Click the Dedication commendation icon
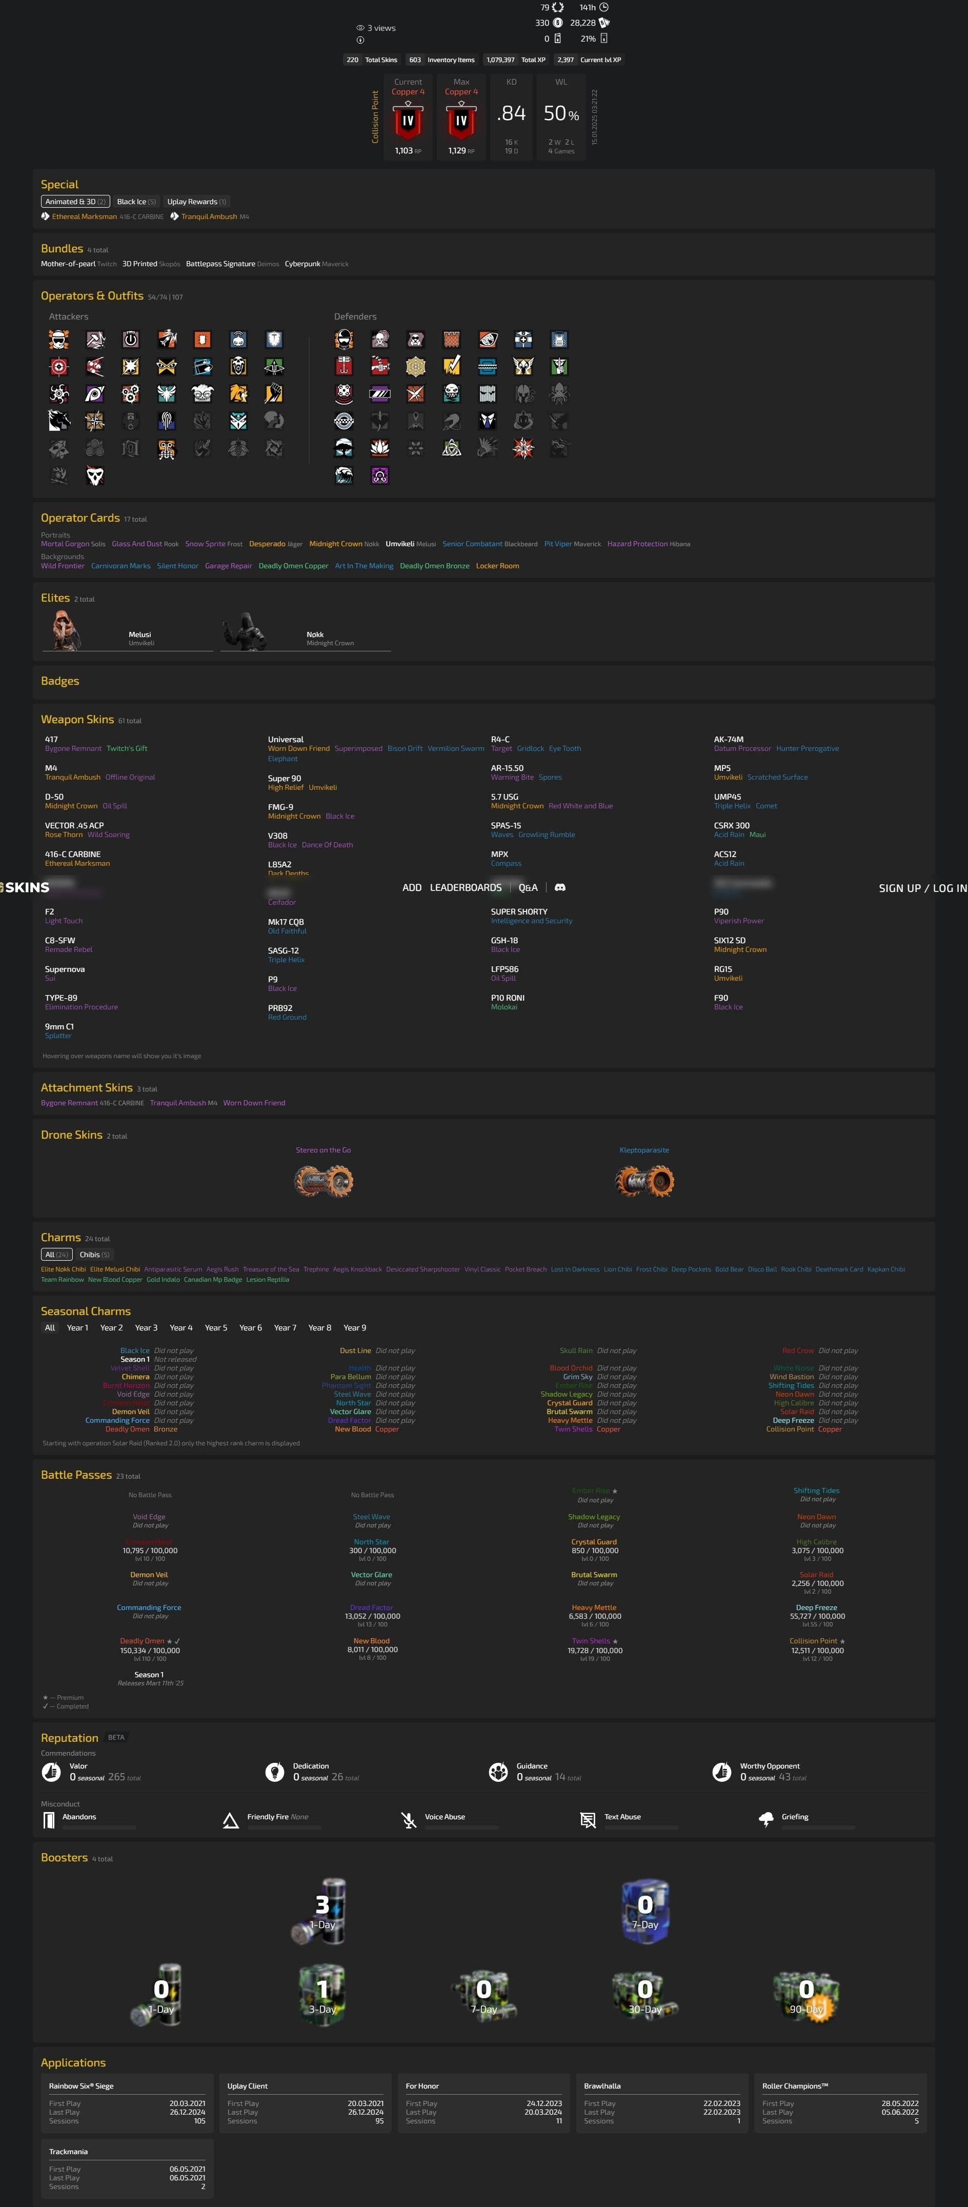The image size is (968, 2207). (x=275, y=1771)
